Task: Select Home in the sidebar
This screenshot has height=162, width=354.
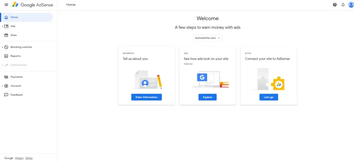Action: point(27,17)
